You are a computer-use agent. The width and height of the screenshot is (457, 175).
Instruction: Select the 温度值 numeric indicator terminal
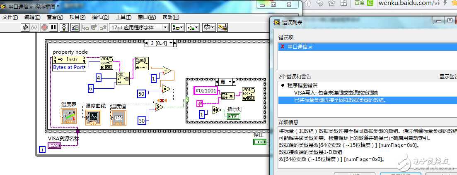tap(118, 118)
